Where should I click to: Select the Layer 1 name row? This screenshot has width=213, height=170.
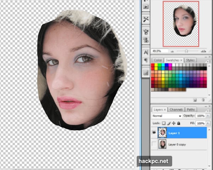pos(182,133)
